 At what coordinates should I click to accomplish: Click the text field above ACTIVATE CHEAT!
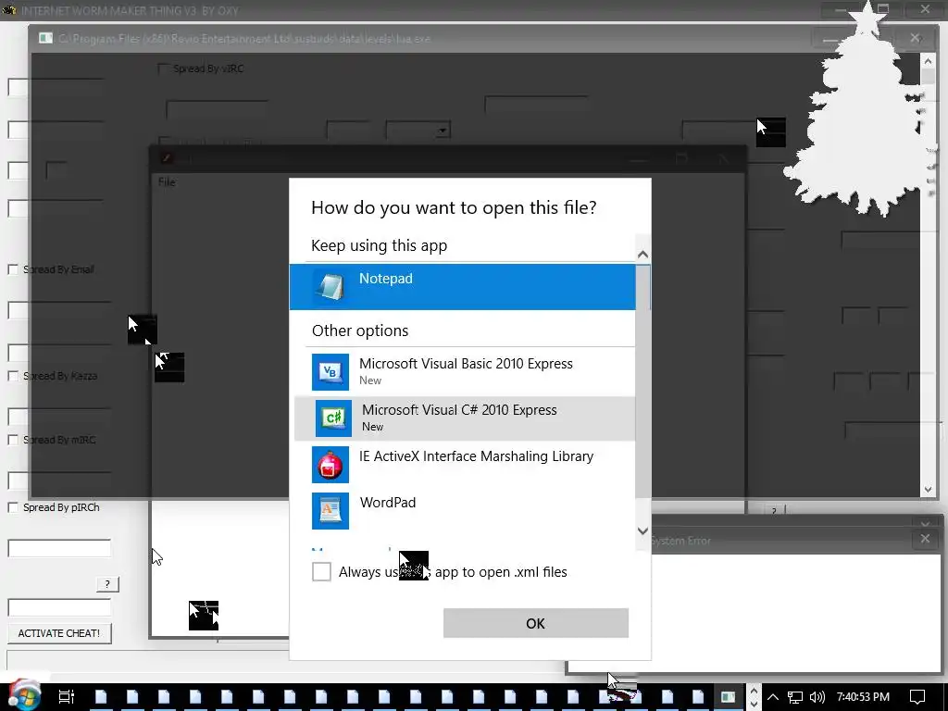point(59,607)
